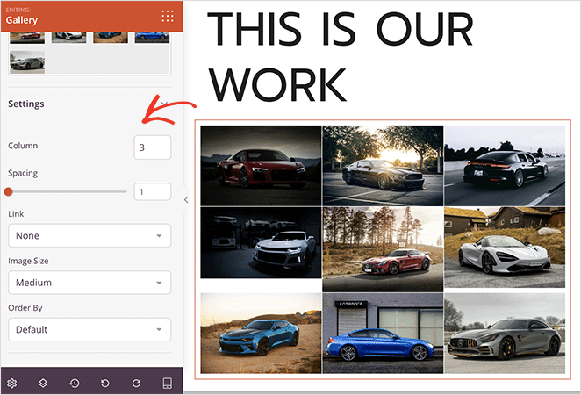Open the Image Size dropdown

click(x=89, y=283)
